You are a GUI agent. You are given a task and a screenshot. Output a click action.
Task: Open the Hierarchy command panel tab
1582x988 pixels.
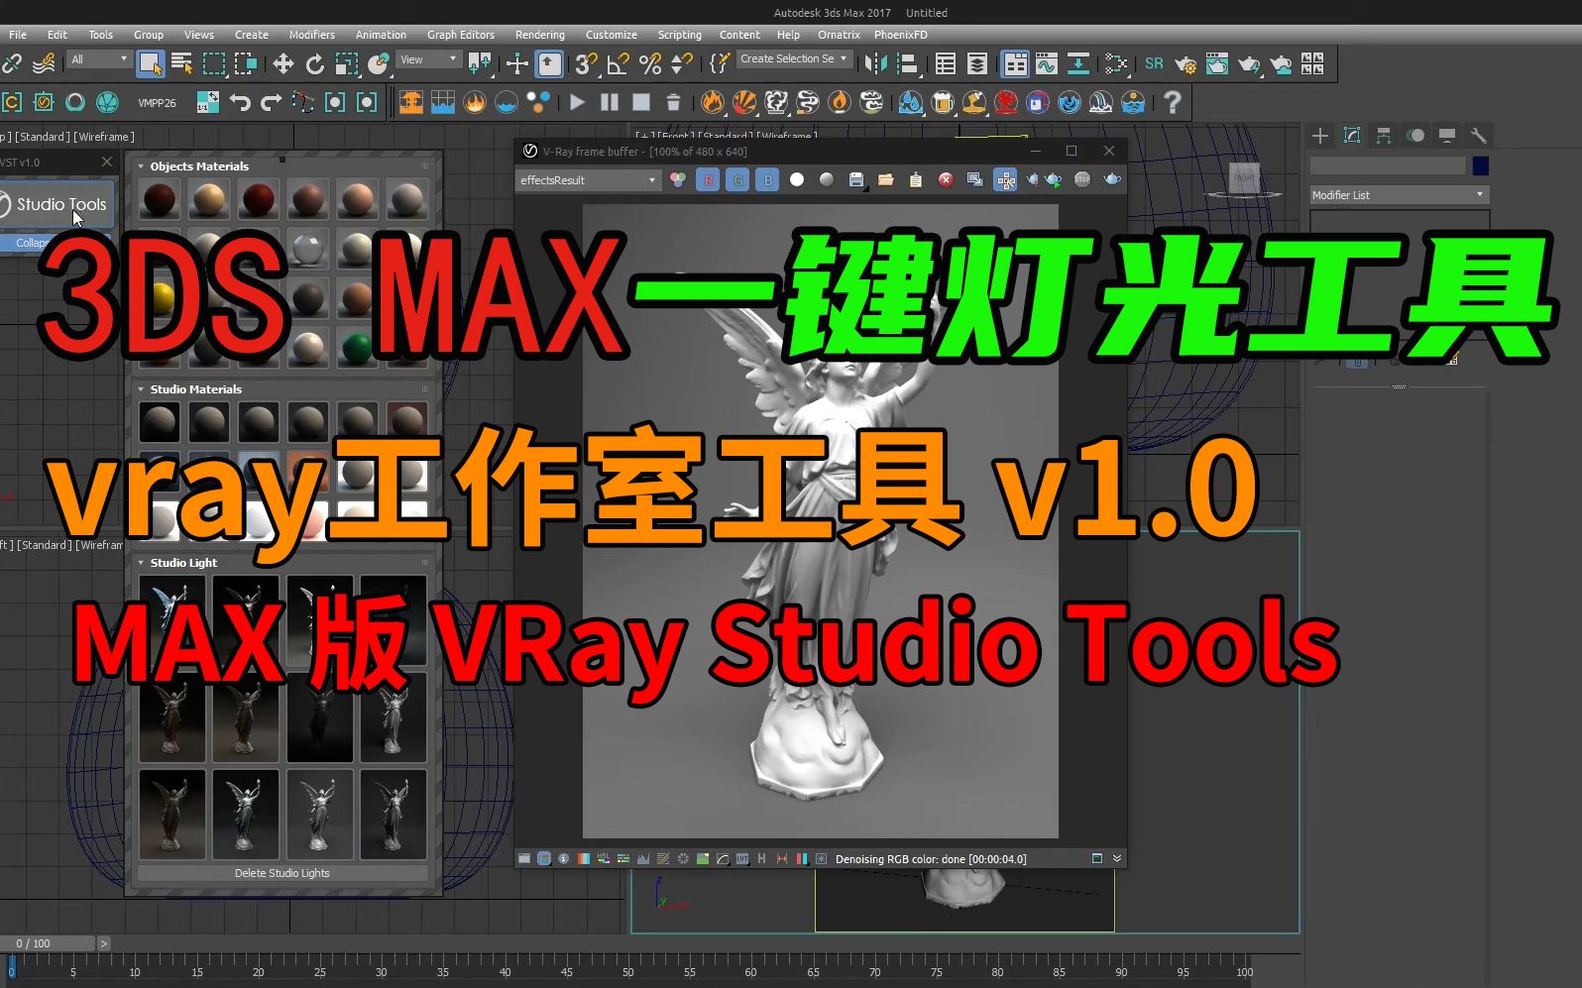point(1384,136)
